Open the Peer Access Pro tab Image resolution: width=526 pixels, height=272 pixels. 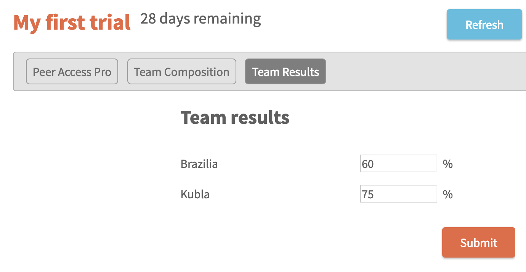[x=72, y=71]
